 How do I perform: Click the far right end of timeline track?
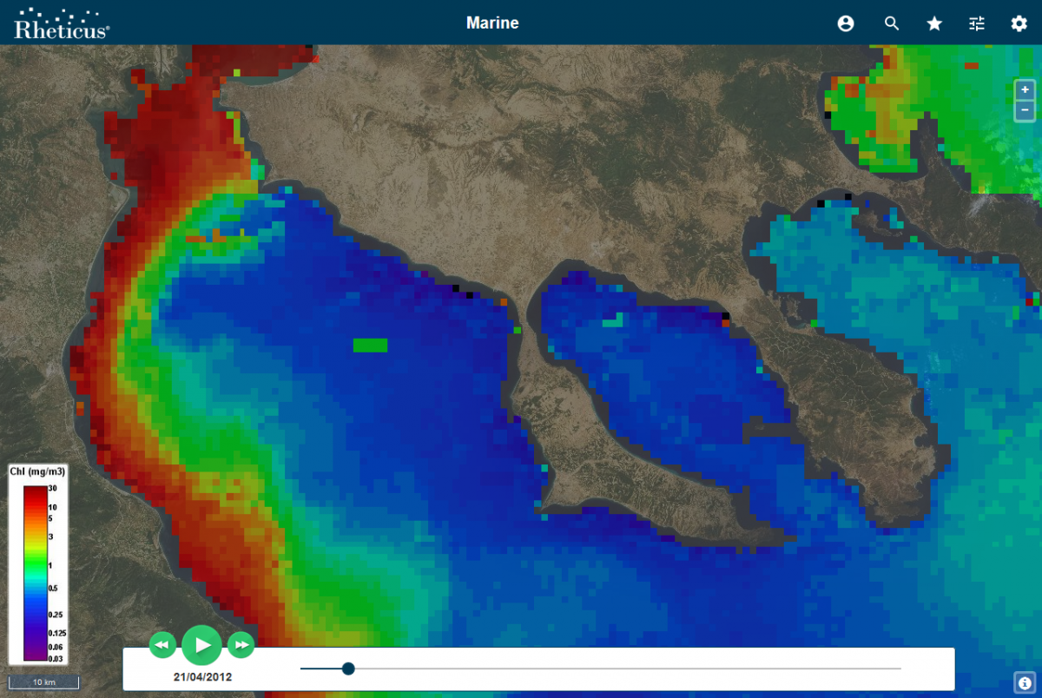(x=899, y=668)
